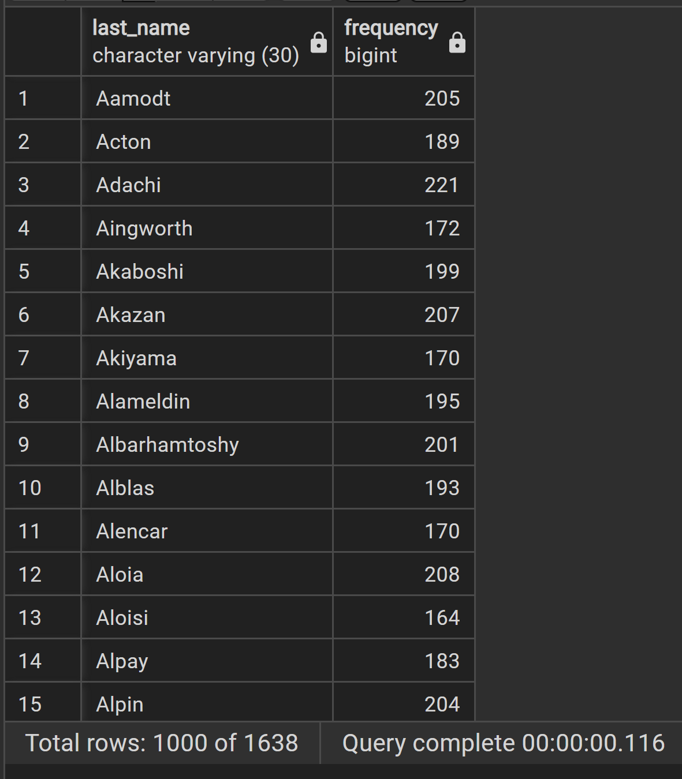Select the frequency column header
Image resolution: width=682 pixels, height=779 pixels.
tap(404, 42)
